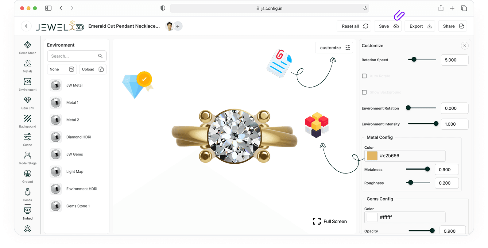
Task: Upload a custom environment file
Action: click(93, 69)
